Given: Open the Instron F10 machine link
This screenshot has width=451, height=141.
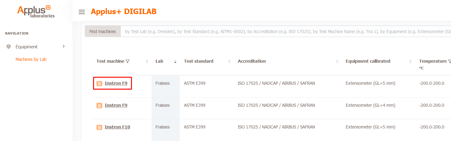Looking at the screenshot, I should 117,127.
